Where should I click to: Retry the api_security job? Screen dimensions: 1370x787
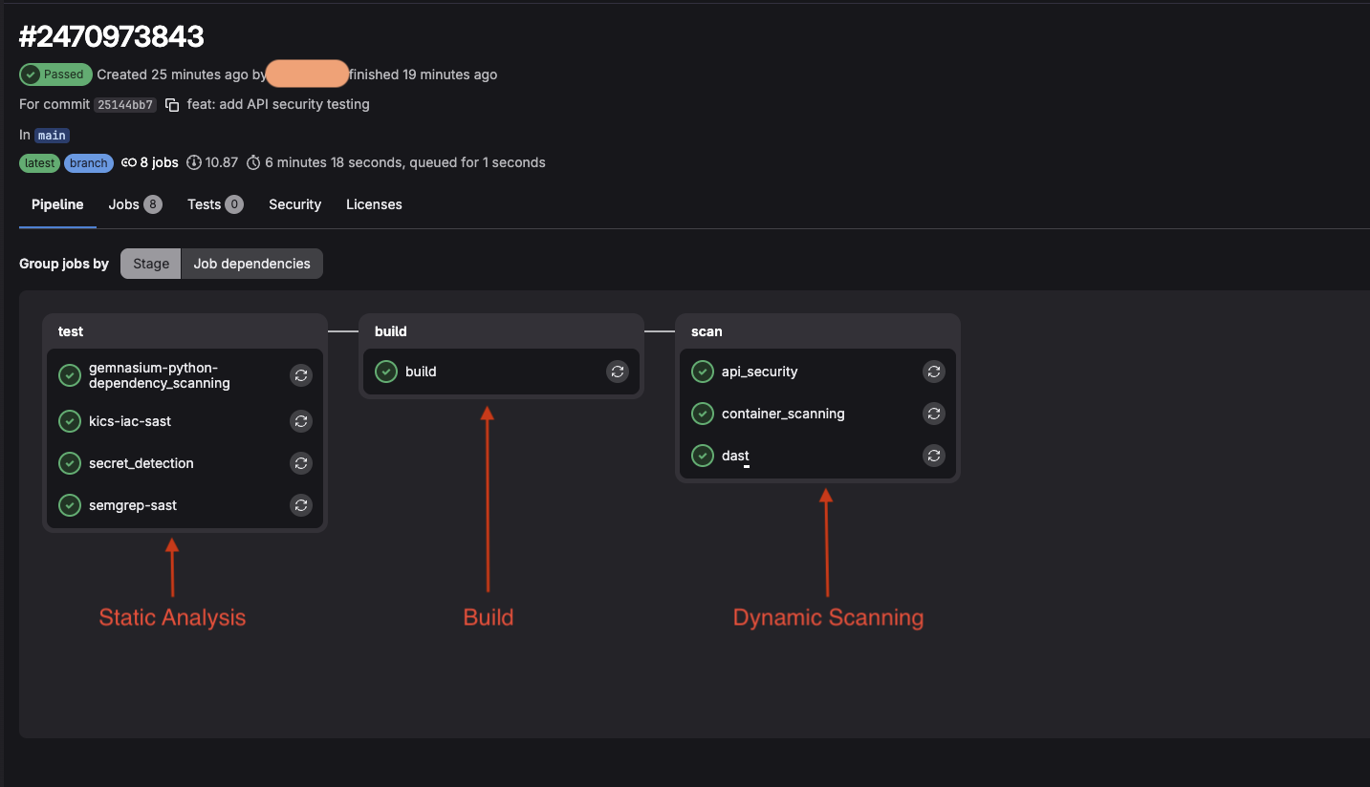coord(934,372)
